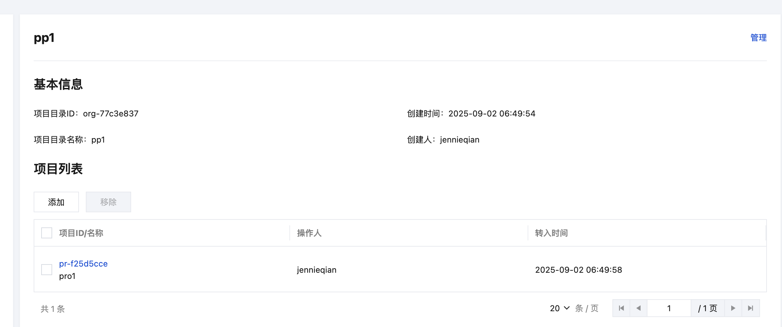This screenshot has width=782, height=327.
Task: Click the page number input field
Action: pos(669,308)
